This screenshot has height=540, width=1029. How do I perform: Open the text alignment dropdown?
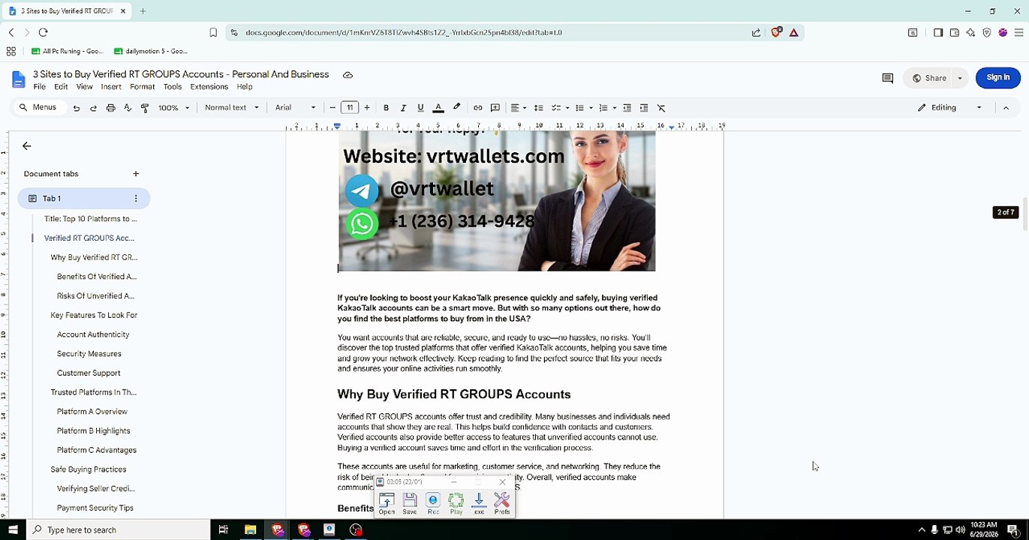coord(519,108)
